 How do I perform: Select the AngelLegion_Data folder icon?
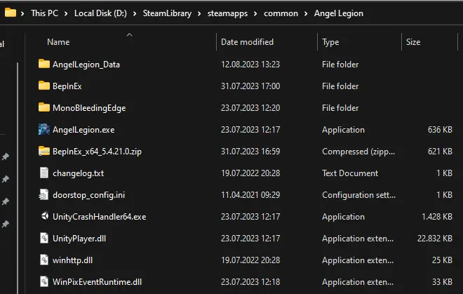pyautogui.click(x=44, y=64)
